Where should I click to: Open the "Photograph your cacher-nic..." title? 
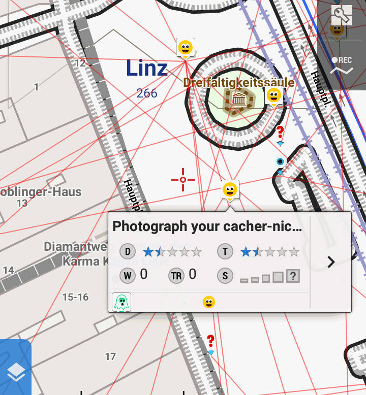[x=207, y=226]
